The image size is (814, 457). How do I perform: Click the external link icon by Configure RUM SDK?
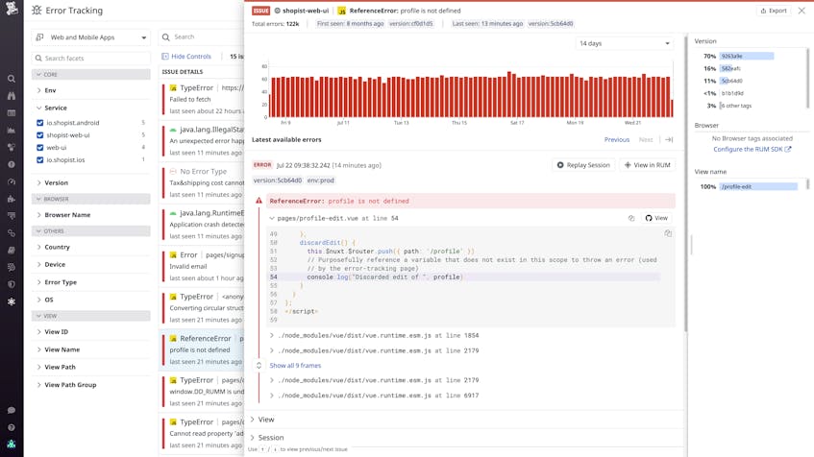click(788, 150)
